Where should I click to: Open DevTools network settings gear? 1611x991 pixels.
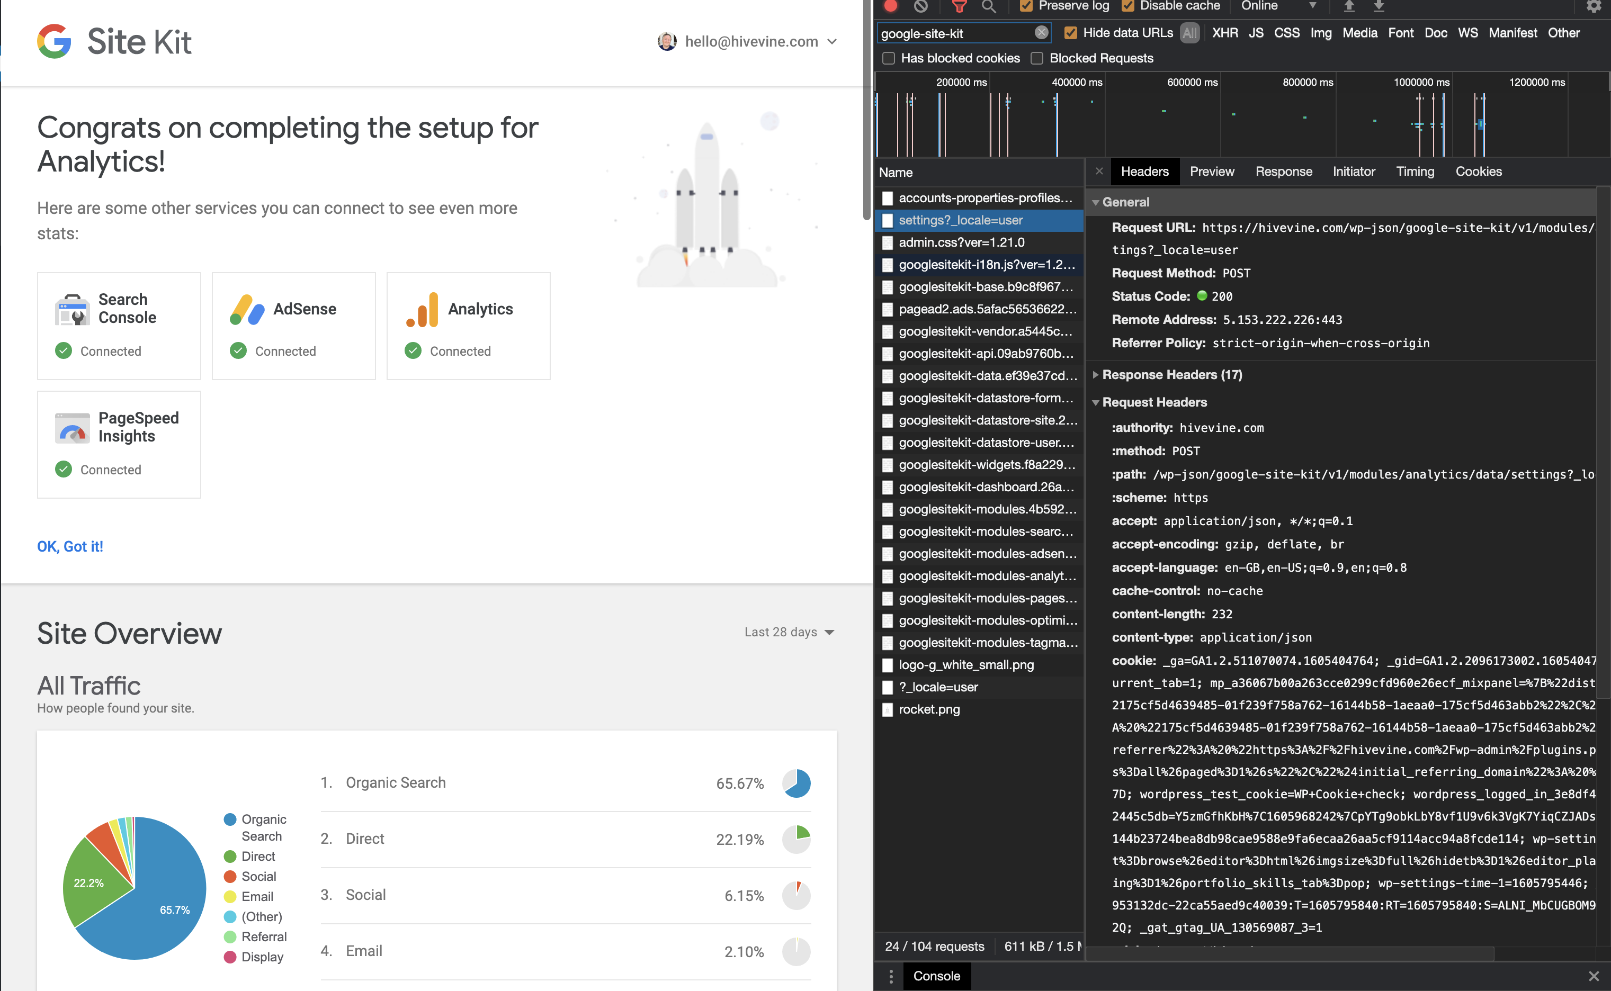[x=1594, y=6]
